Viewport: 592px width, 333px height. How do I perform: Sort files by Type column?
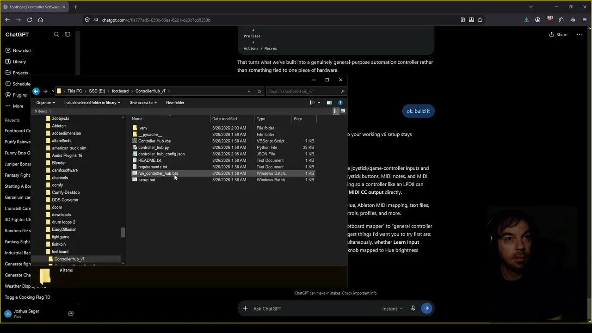pyautogui.click(x=273, y=119)
